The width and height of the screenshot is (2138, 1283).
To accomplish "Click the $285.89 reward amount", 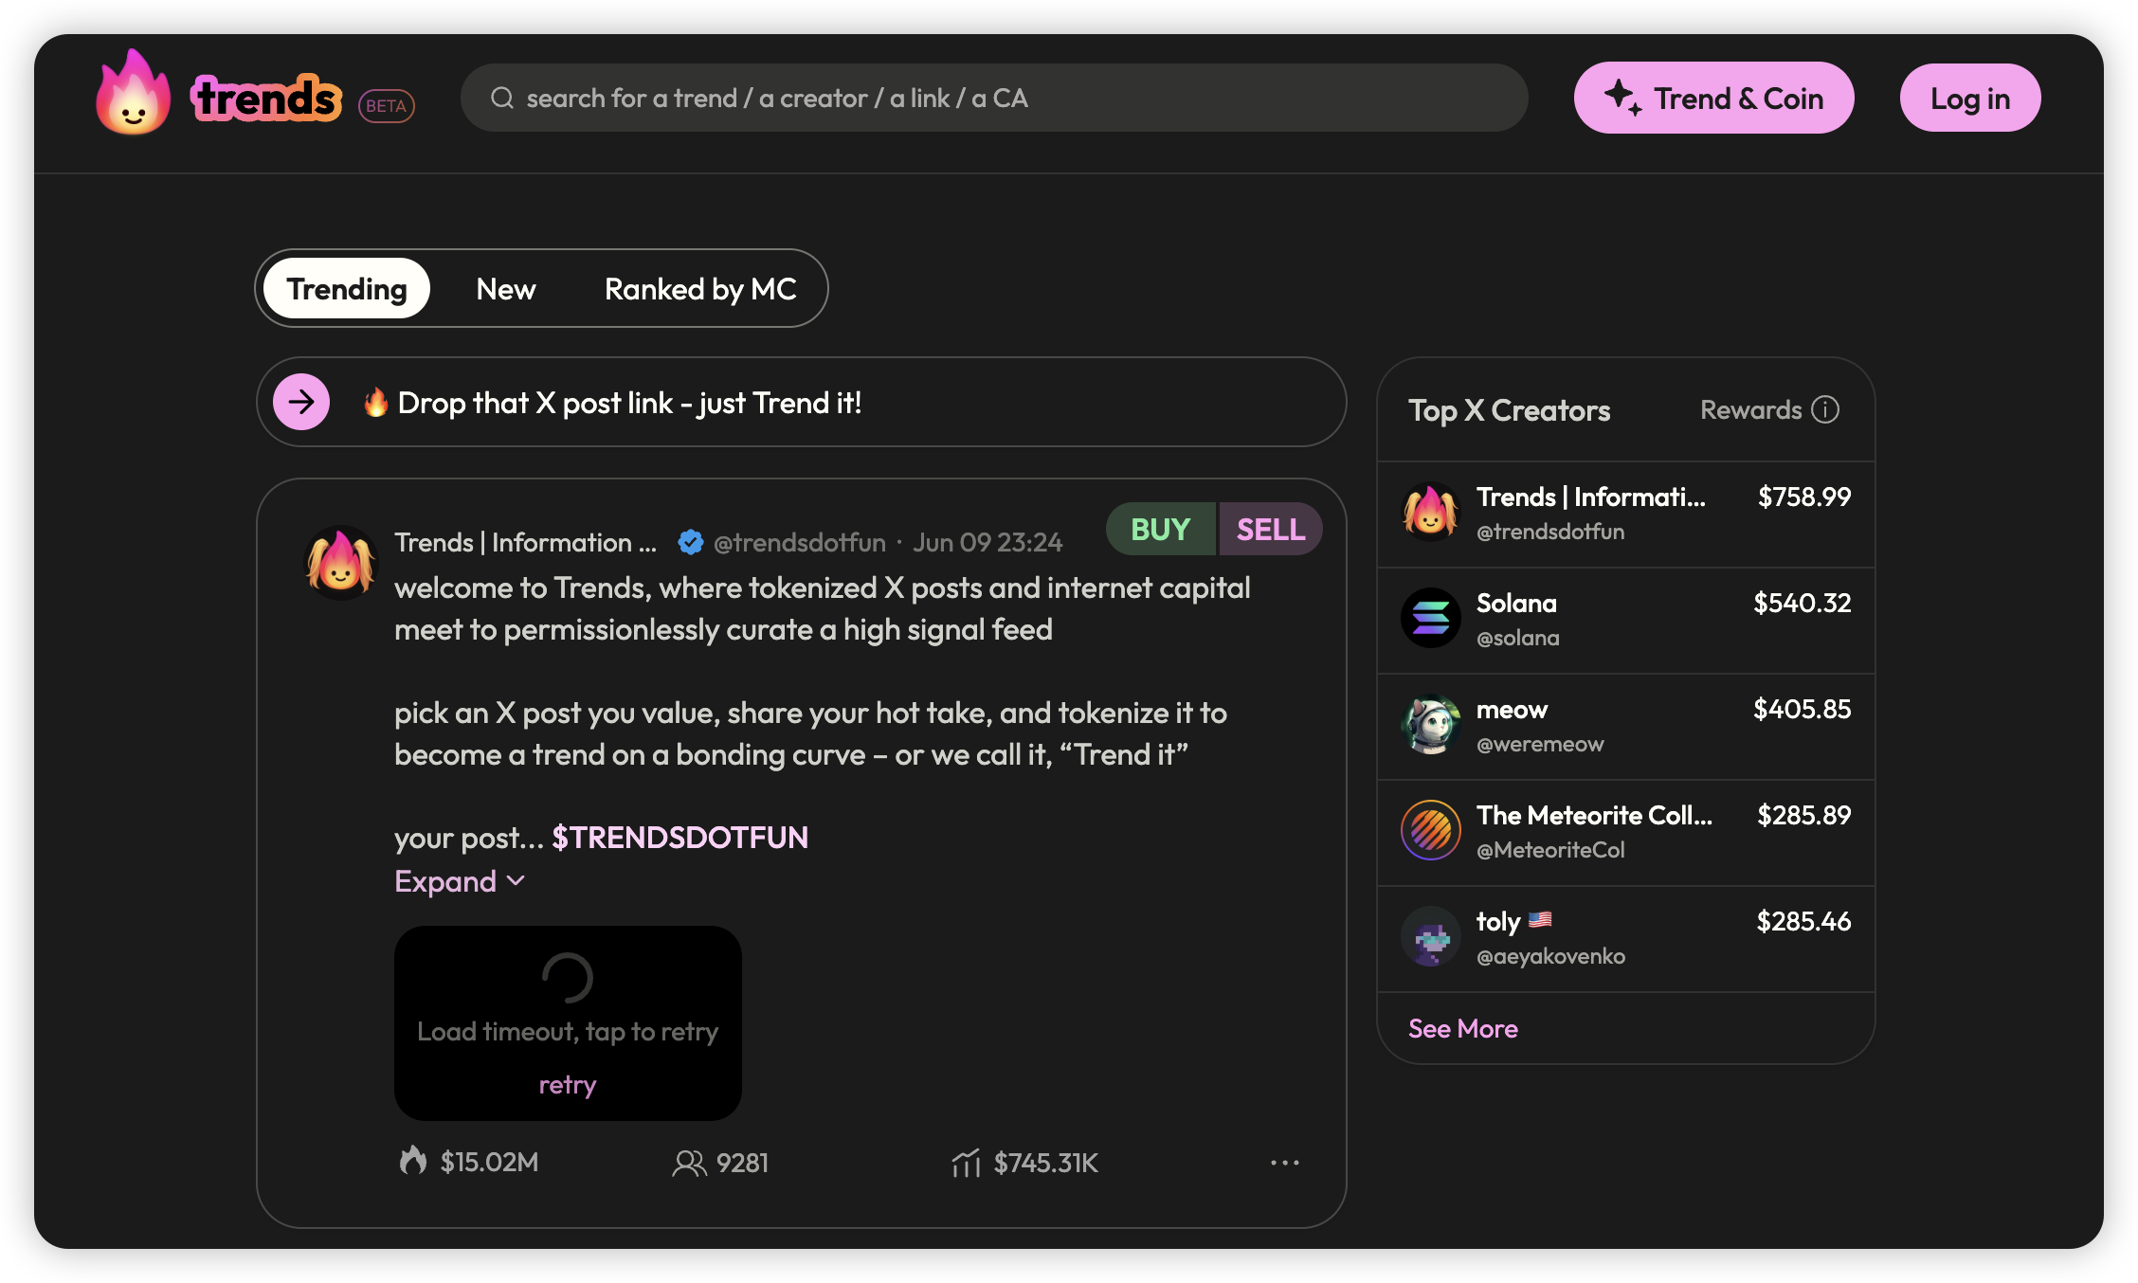I will (x=1803, y=815).
